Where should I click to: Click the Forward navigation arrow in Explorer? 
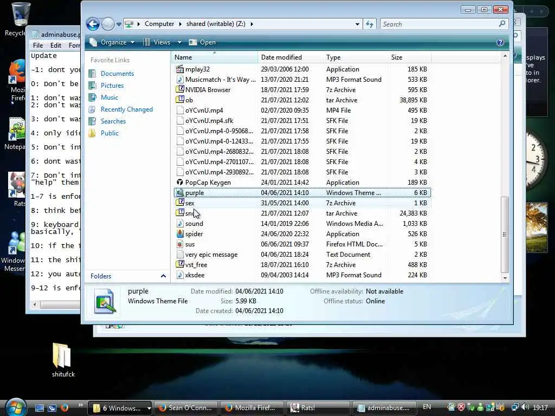[108, 24]
